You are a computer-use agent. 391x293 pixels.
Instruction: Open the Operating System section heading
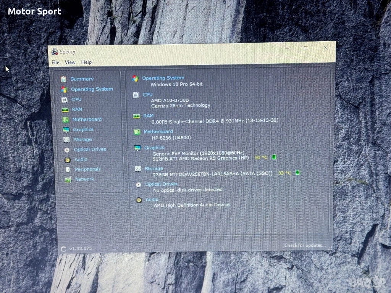[x=163, y=78]
